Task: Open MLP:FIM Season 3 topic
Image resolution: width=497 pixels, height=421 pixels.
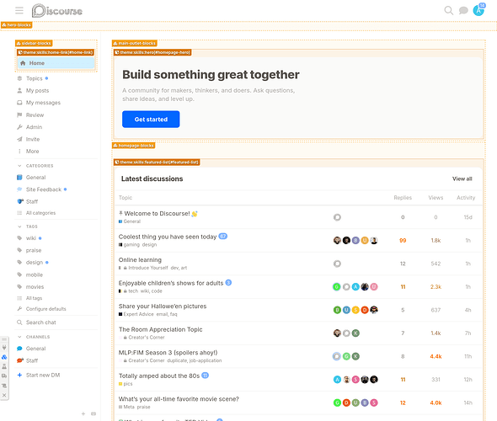Action: (x=168, y=353)
